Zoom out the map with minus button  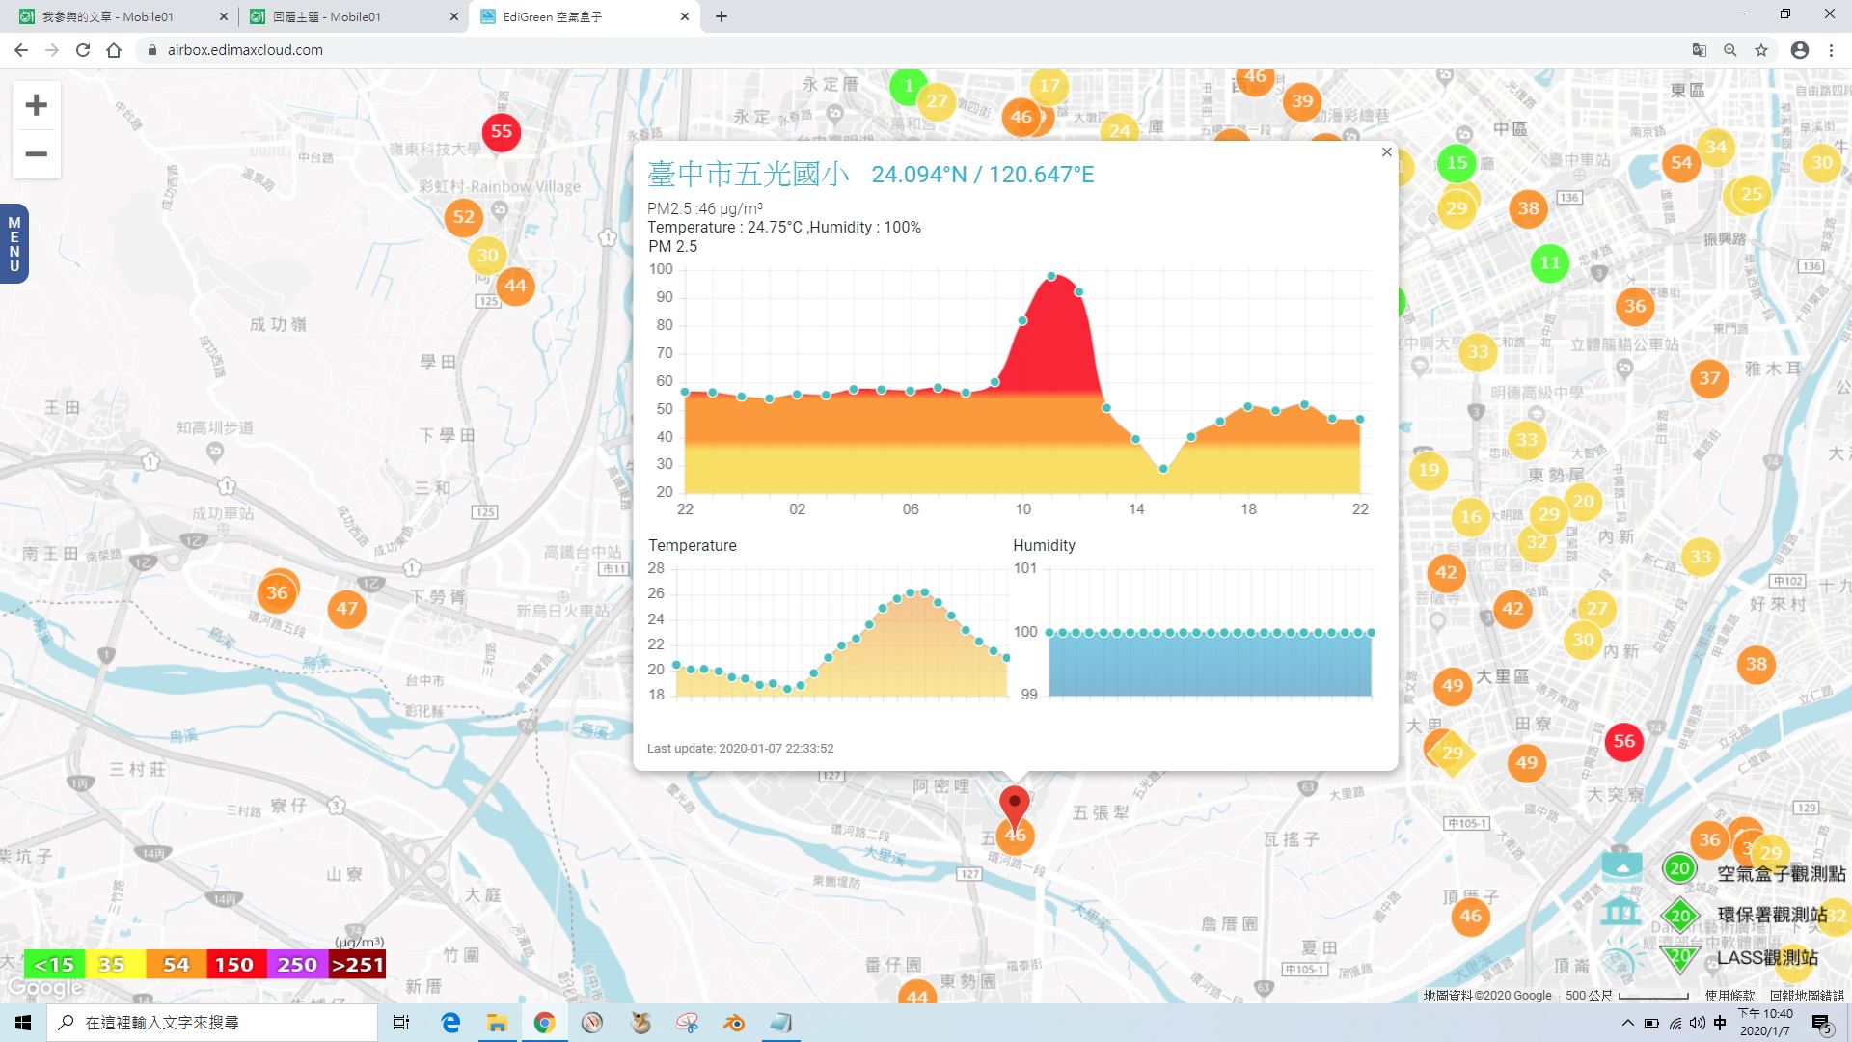click(x=36, y=153)
